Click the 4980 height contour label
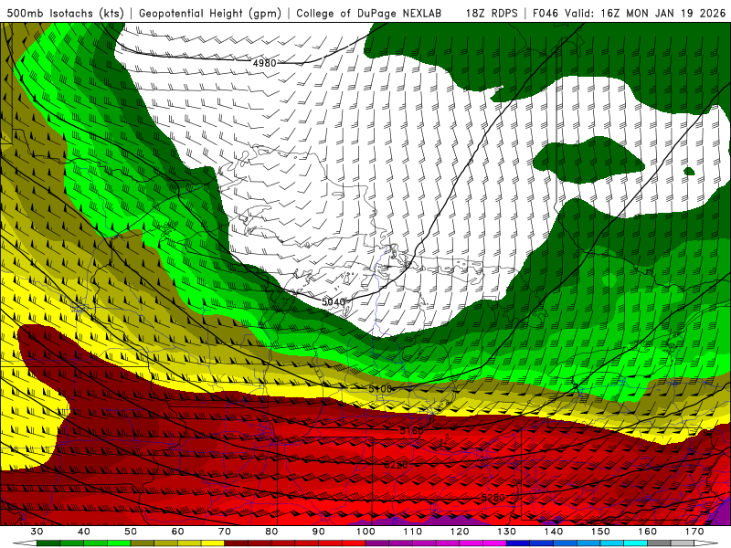This screenshot has height=548, width=731. pyautogui.click(x=264, y=63)
